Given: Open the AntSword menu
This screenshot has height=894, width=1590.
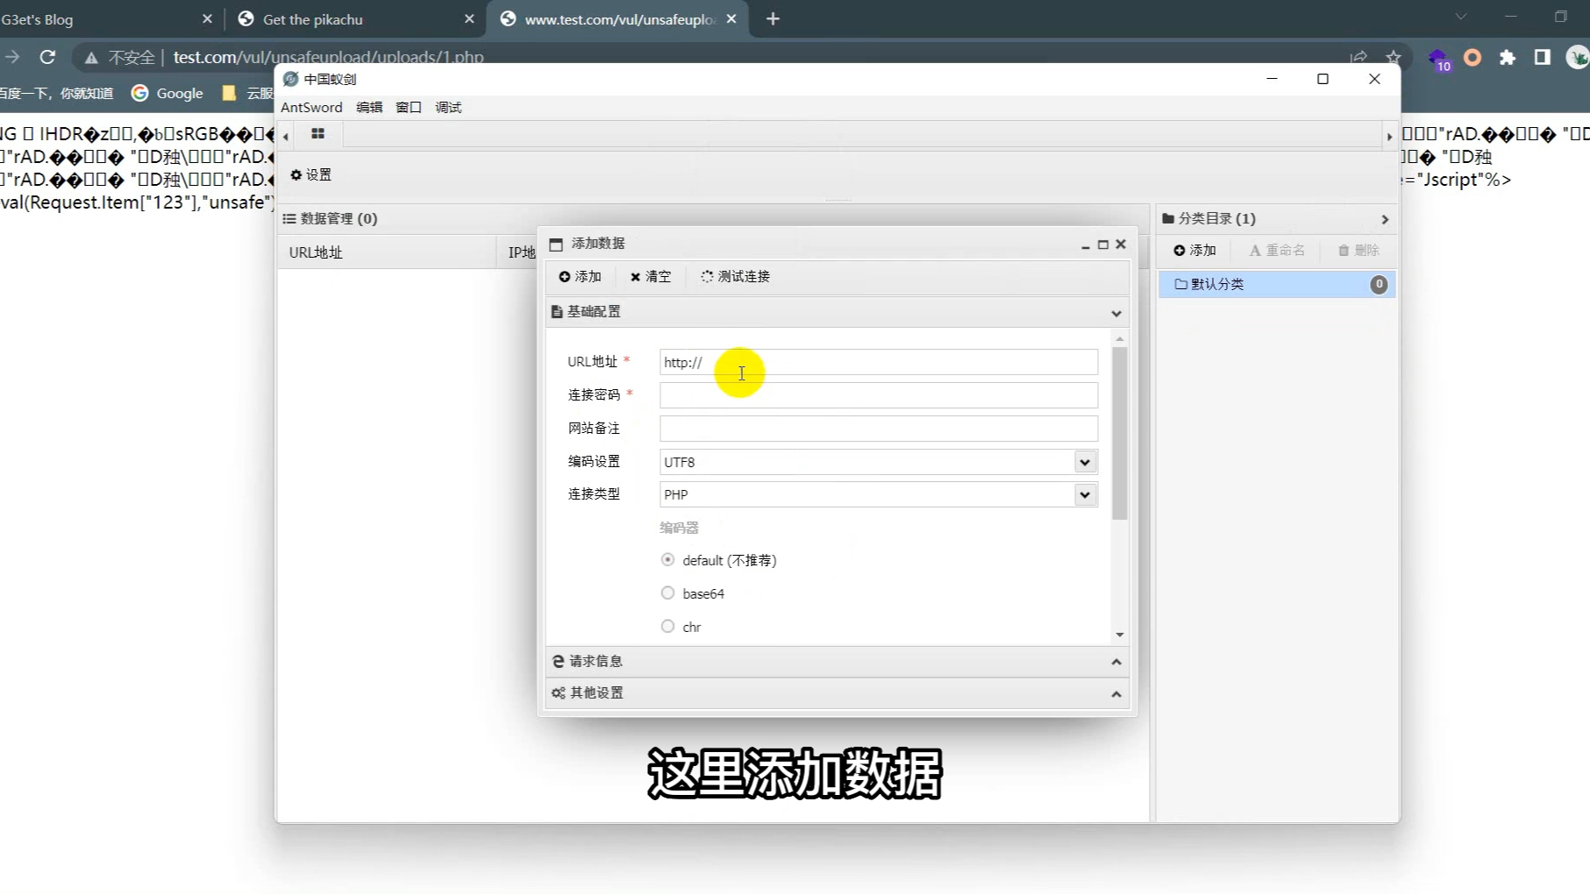Looking at the screenshot, I should [x=311, y=107].
